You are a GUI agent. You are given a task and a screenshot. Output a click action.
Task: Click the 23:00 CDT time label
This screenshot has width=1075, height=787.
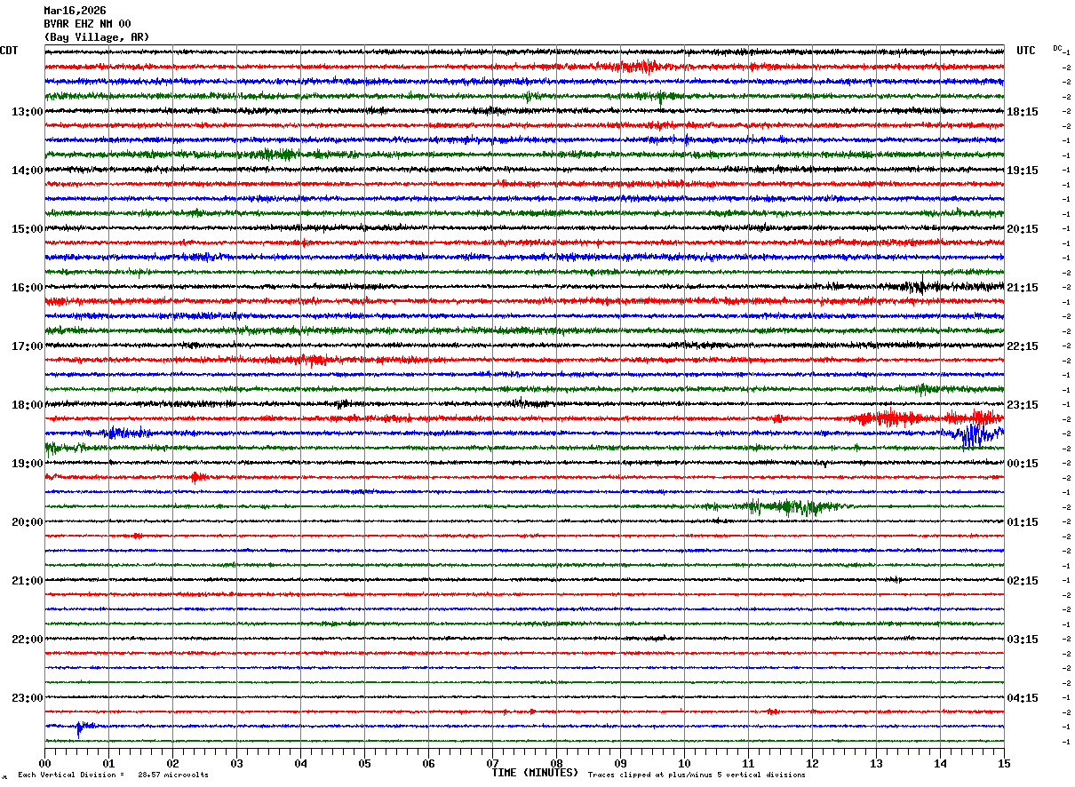click(x=27, y=698)
